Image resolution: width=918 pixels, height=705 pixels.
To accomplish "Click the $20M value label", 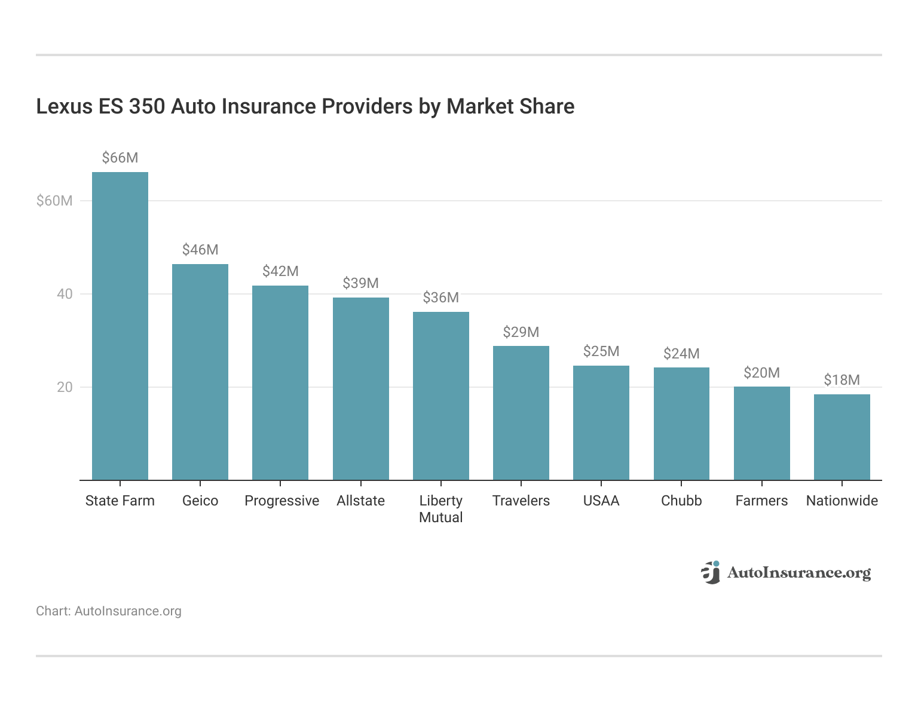I will click(x=762, y=373).
